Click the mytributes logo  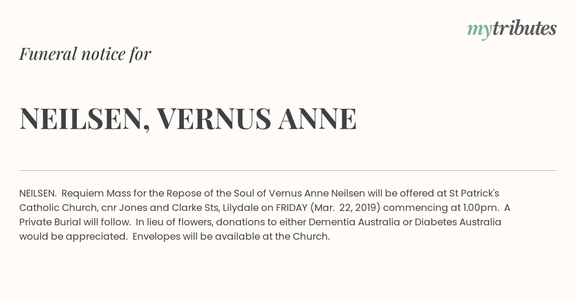(512, 29)
